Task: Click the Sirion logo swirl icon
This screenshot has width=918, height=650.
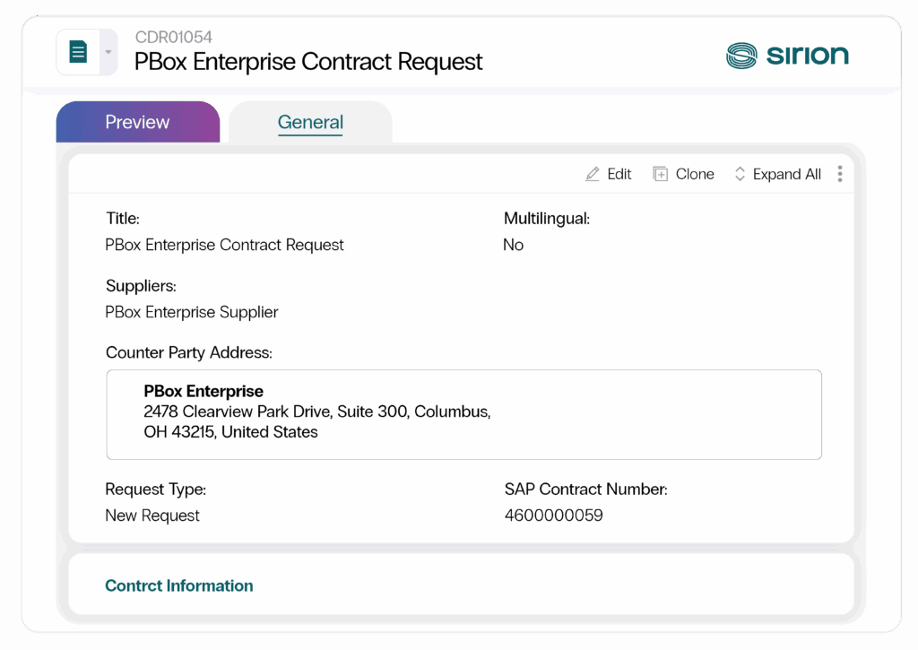Action: pos(741,56)
